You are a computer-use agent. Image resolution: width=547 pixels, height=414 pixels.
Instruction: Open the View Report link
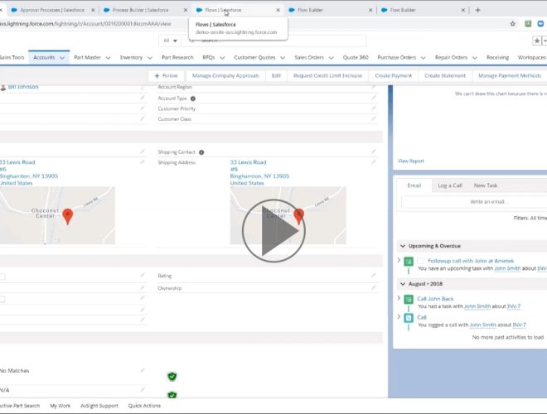point(410,161)
